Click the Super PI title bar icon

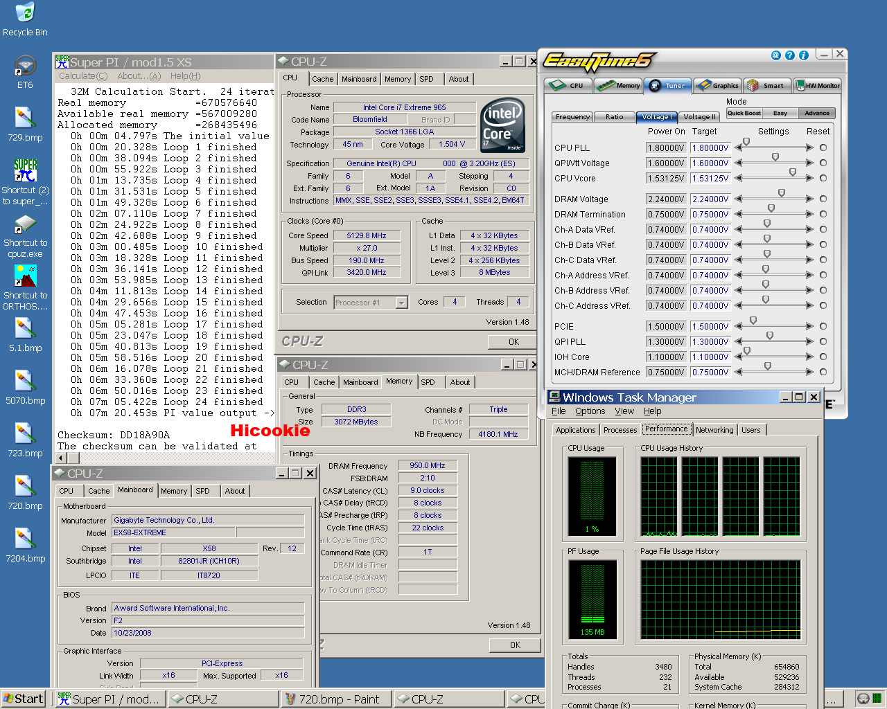[x=62, y=62]
